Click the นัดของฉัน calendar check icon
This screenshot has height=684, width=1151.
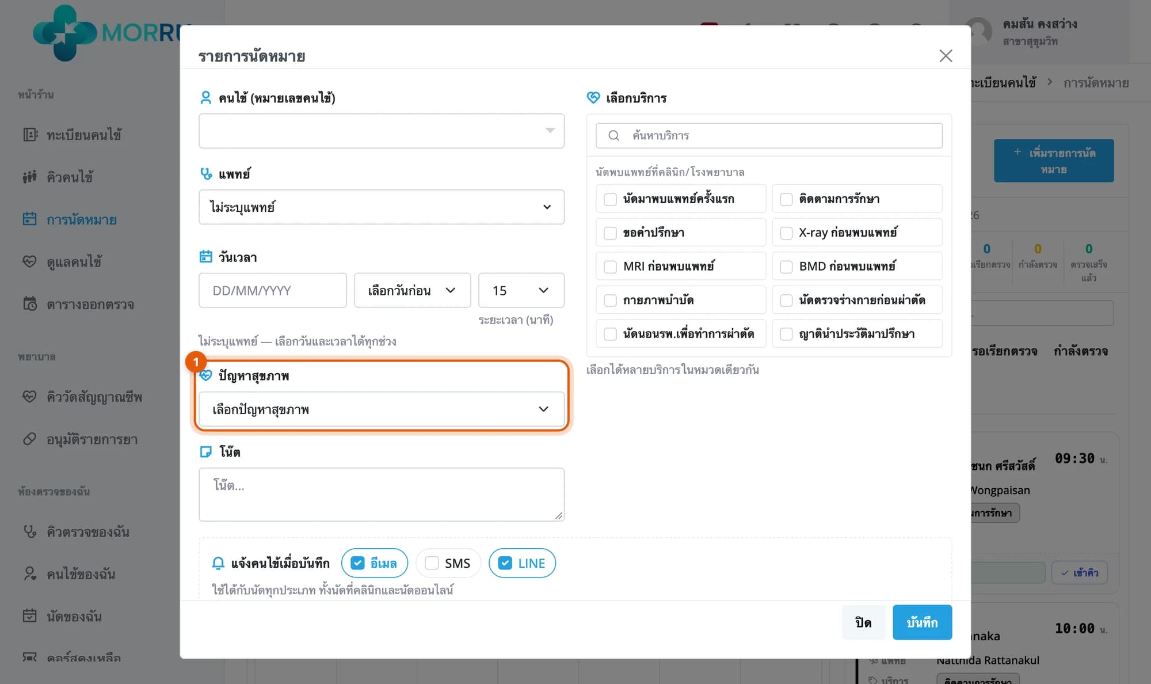point(30,616)
